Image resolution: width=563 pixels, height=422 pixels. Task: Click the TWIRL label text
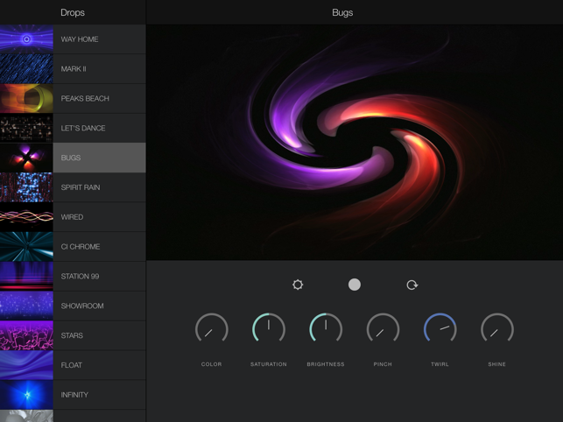(440, 364)
